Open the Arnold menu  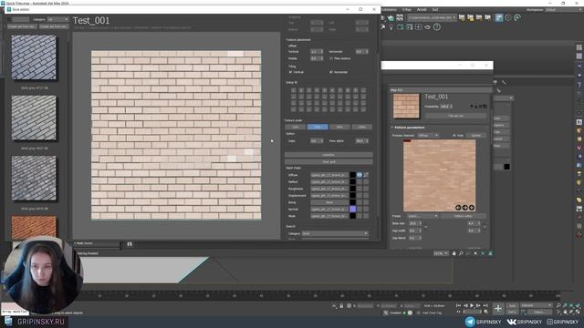point(422,10)
